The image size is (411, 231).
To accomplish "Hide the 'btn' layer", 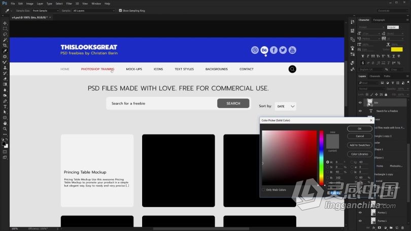I will coord(360,103).
